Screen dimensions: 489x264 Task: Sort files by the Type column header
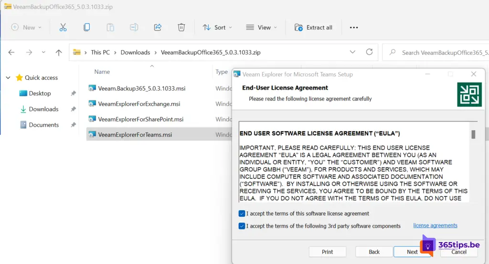(x=222, y=71)
